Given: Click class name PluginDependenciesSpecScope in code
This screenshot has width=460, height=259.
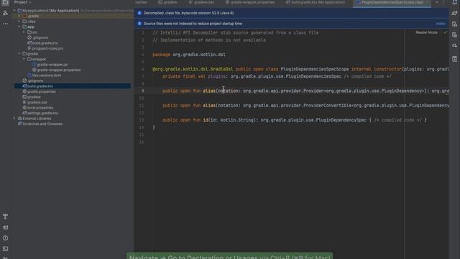Looking at the screenshot, I should 315,69.
